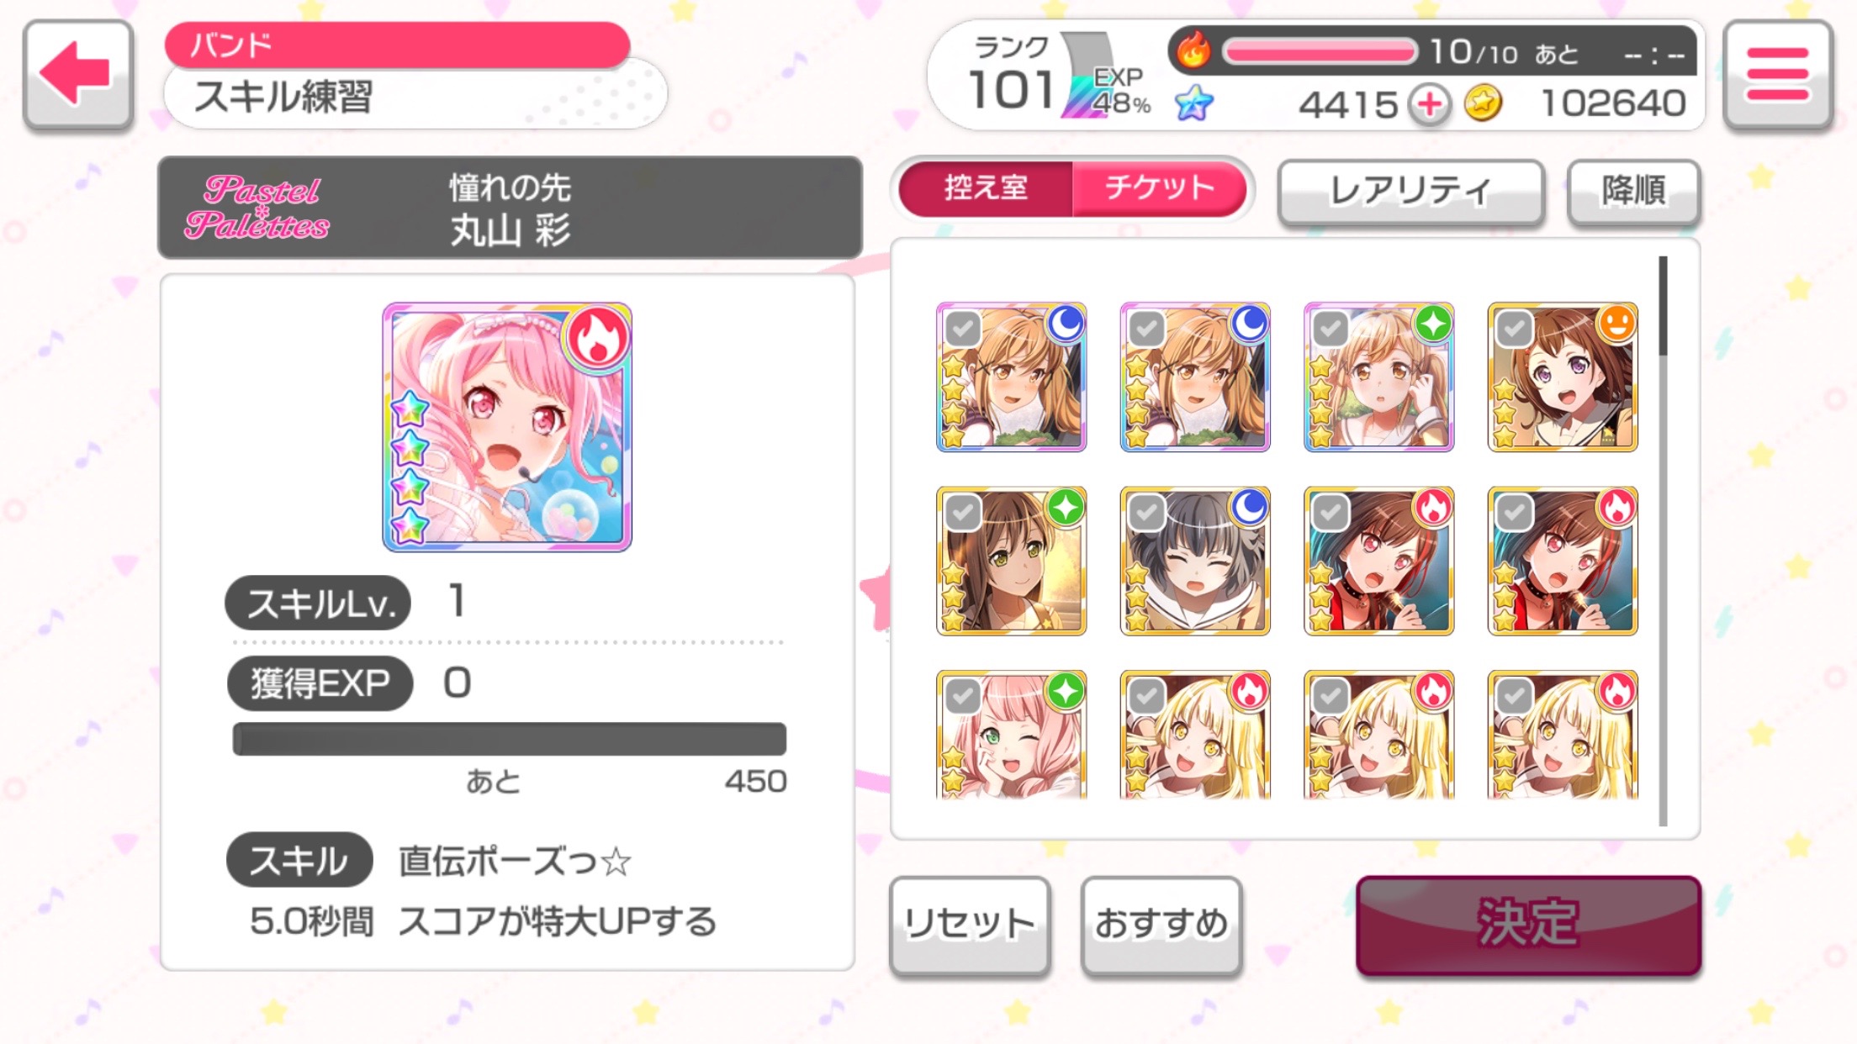
Task: Open the hamburger menu icon
Action: [1777, 75]
